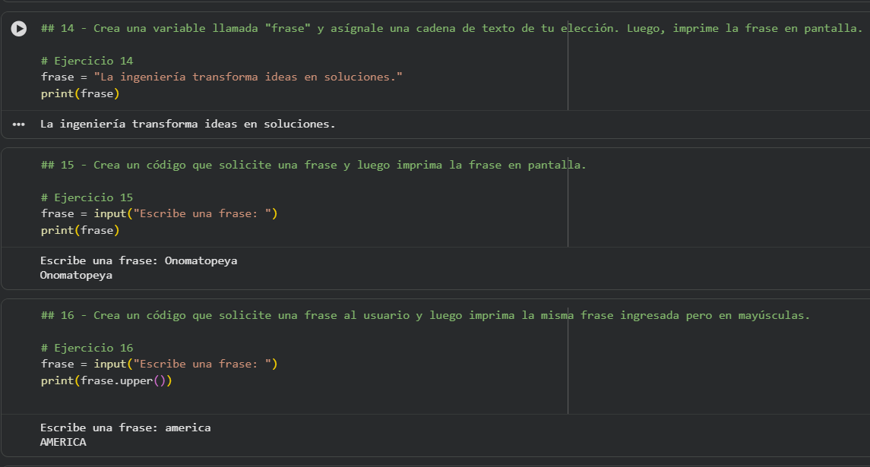870x467 pixels.
Task: Click print(frase) in the Ejercicio 14 cell
Action: pos(81,93)
